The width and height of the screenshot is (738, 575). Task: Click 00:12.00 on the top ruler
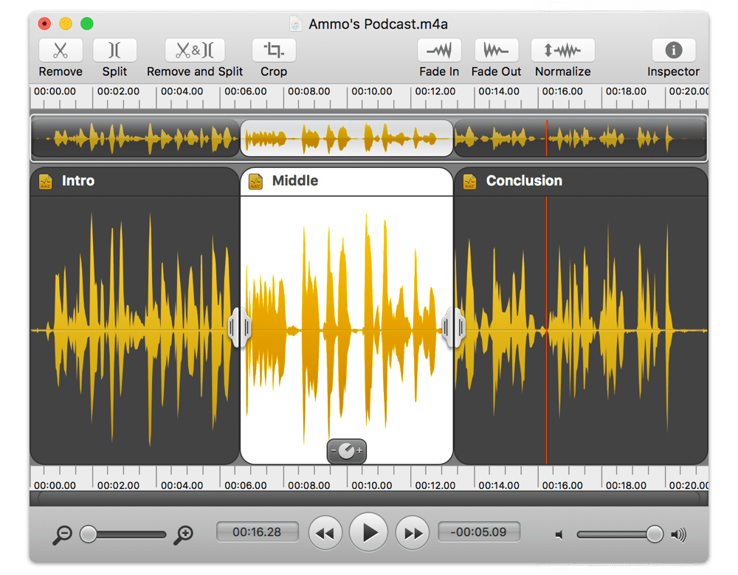click(x=435, y=91)
